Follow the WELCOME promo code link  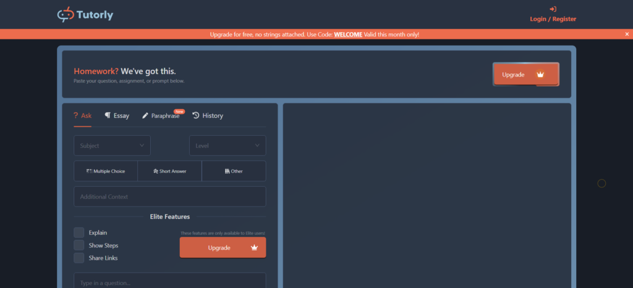coord(348,35)
